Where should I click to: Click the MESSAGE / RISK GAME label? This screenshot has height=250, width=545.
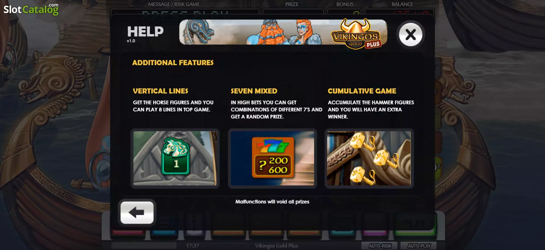pyautogui.click(x=174, y=4)
